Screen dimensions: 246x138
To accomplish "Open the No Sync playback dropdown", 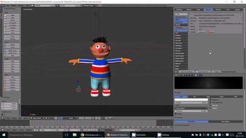I will tap(106, 130).
